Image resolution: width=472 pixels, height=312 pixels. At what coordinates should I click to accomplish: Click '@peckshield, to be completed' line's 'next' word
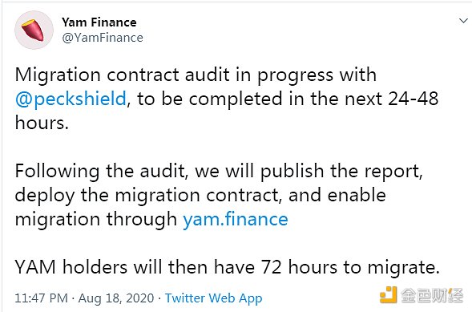coord(363,99)
